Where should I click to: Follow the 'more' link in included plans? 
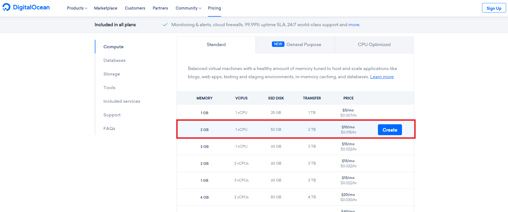[x=354, y=25]
